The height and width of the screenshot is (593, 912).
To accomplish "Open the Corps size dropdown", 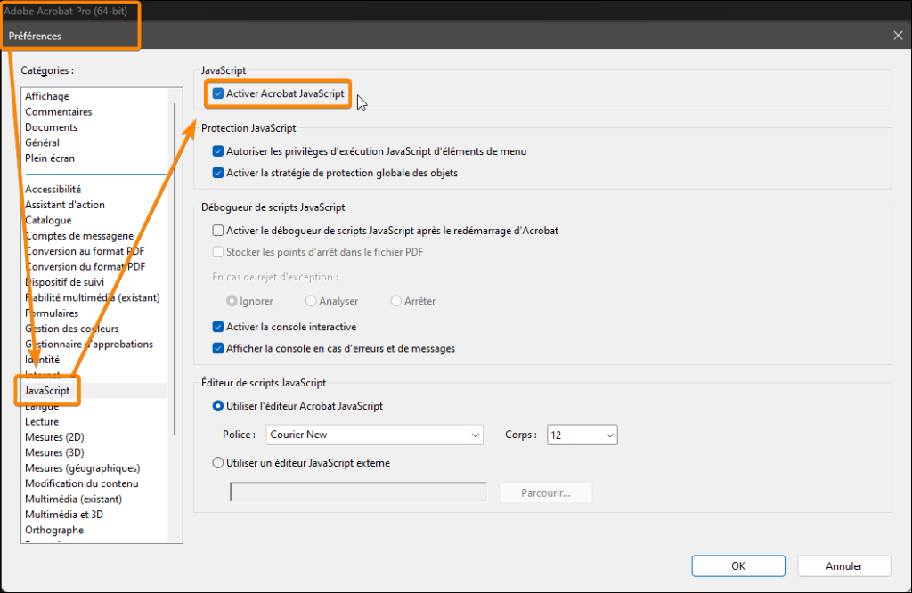I will [582, 435].
